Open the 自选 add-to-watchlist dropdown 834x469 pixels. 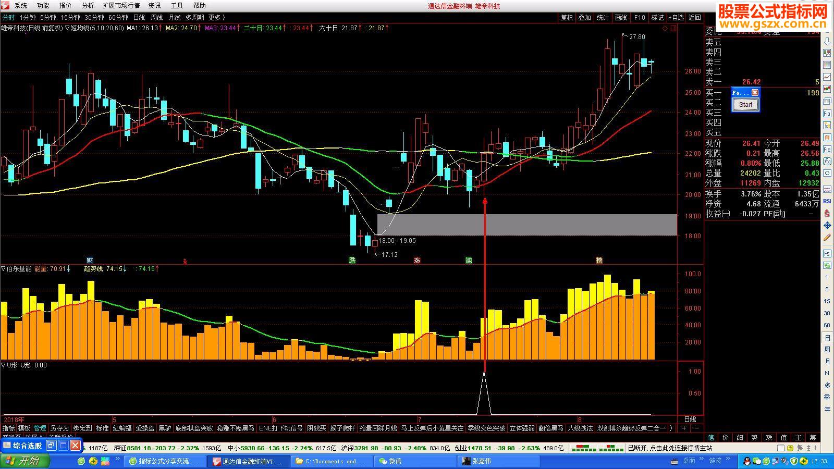[x=676, y=18]
